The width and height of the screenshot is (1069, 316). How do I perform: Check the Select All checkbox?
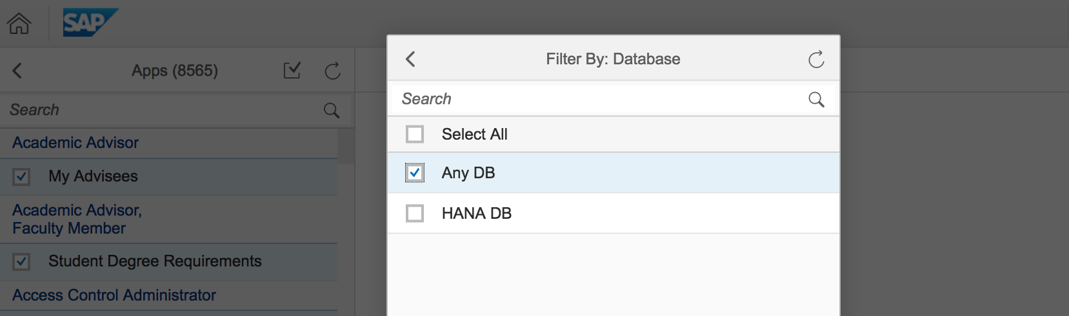point(415,134)
